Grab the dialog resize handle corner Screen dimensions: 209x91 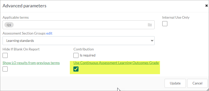207,89
